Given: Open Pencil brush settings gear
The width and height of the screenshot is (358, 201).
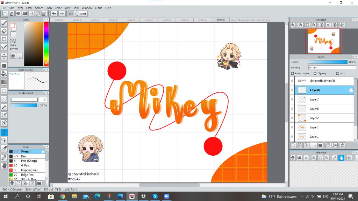Looking at the screenshot, I should [x=43, y=151].
